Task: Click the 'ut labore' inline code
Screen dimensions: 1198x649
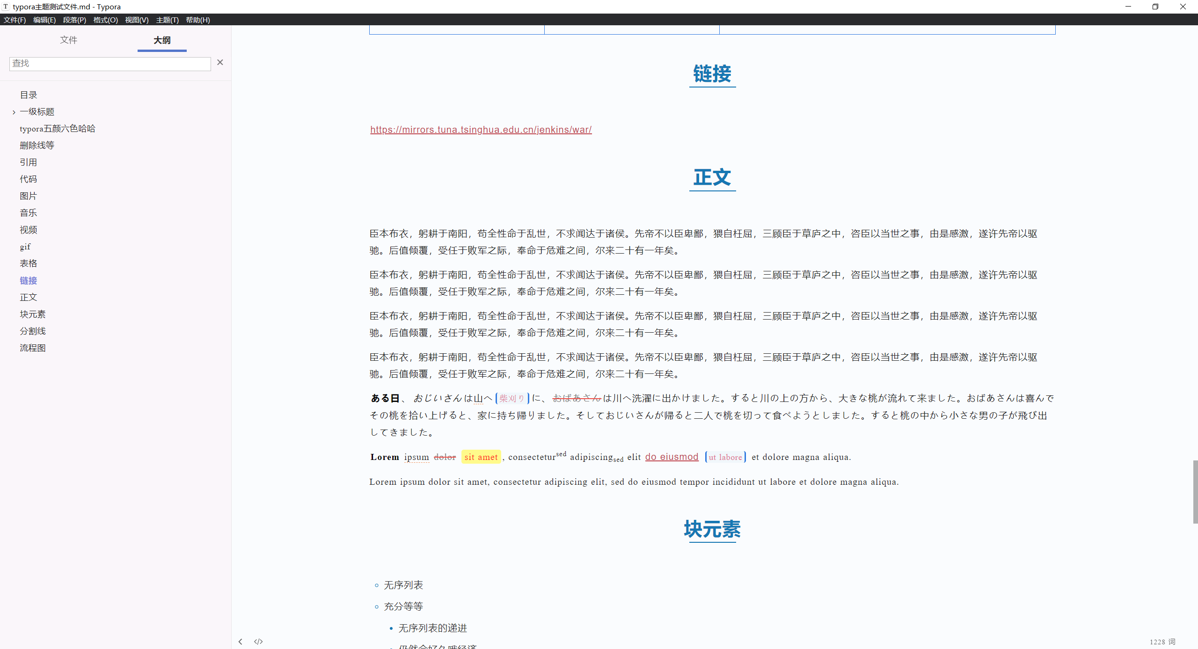Action: [x=725, y=457]
